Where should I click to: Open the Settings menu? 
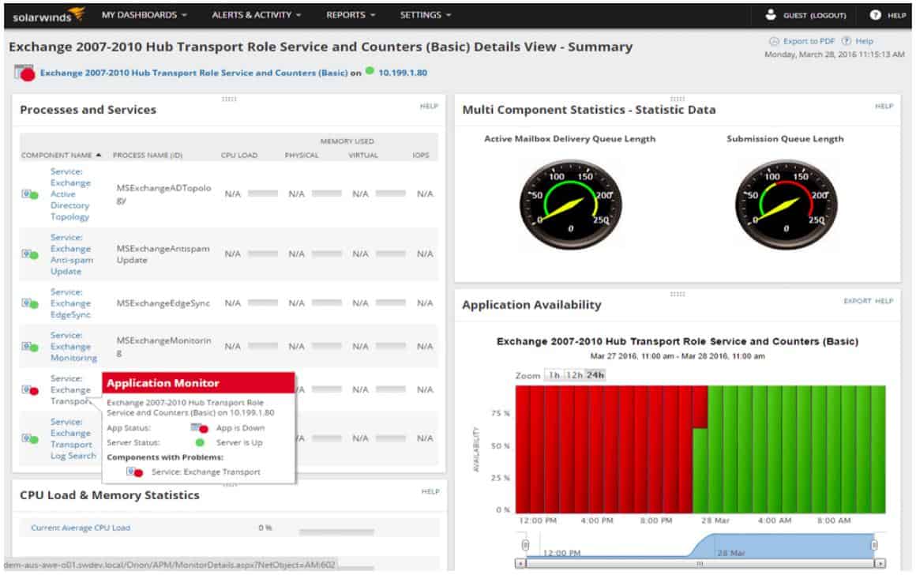tap(426, 14)
